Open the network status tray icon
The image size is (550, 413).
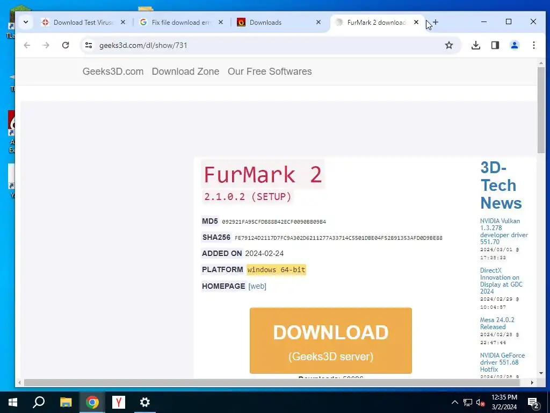[468, 402]
